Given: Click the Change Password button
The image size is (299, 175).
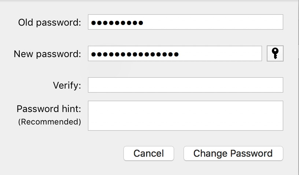Looking at the screenshot, I should [233, 153].
